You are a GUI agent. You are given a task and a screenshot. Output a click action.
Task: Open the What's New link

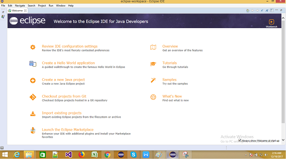(172, 96)
